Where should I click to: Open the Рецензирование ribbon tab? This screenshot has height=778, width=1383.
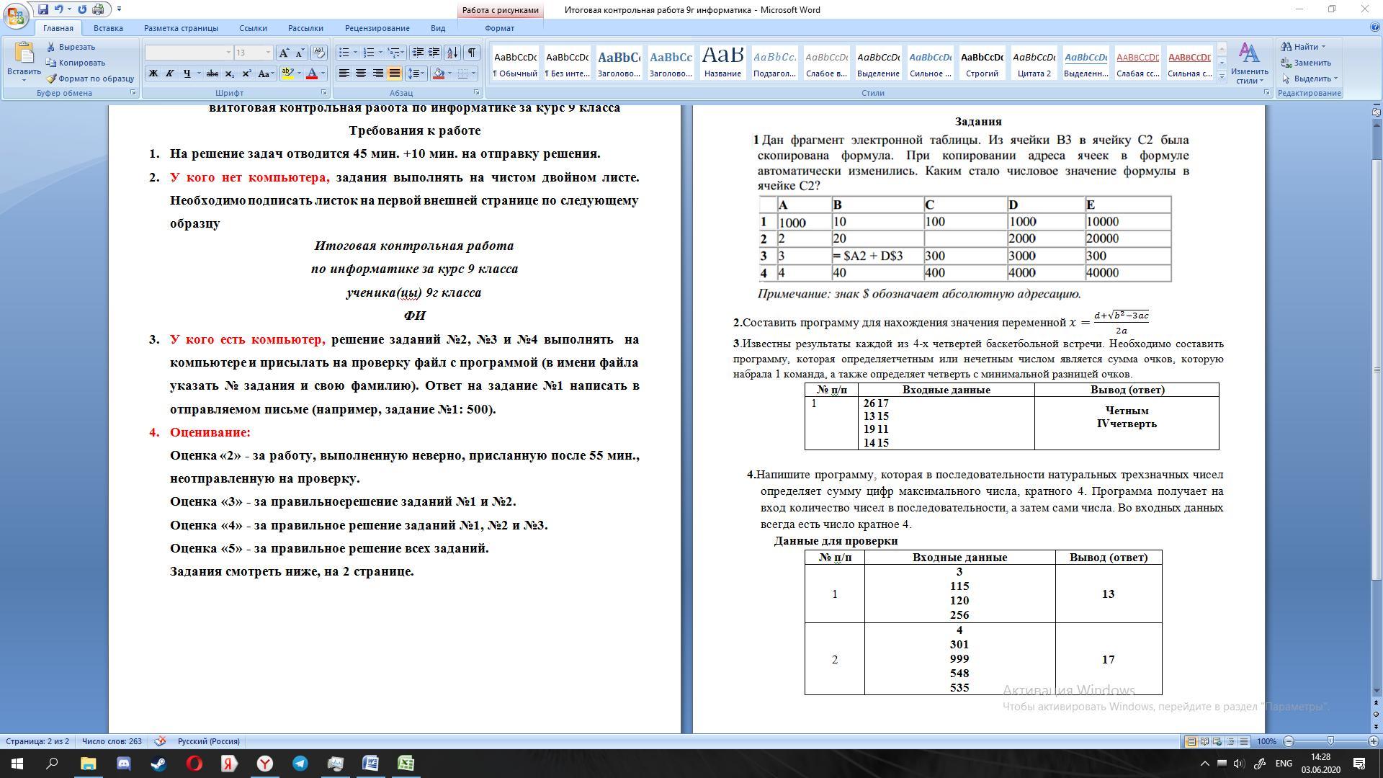[x=377, y=28]
